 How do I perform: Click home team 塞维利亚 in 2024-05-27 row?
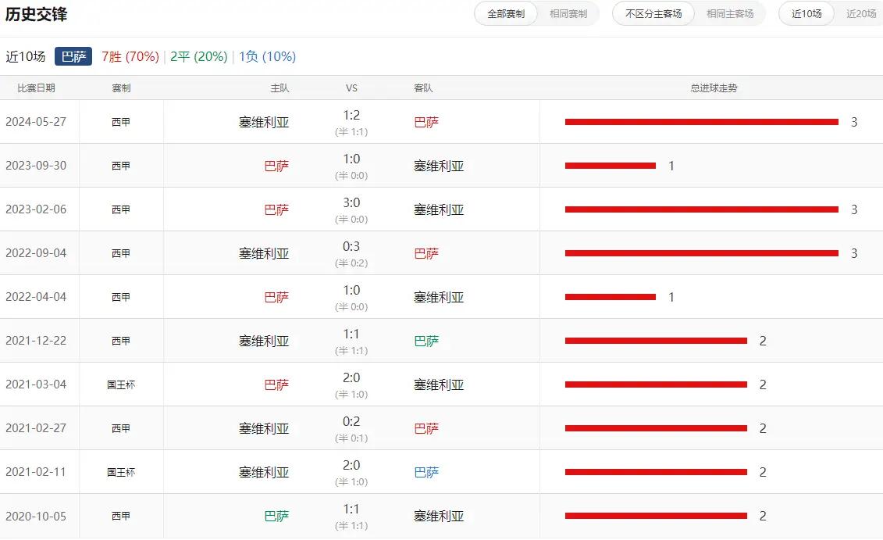coord(264,123)
